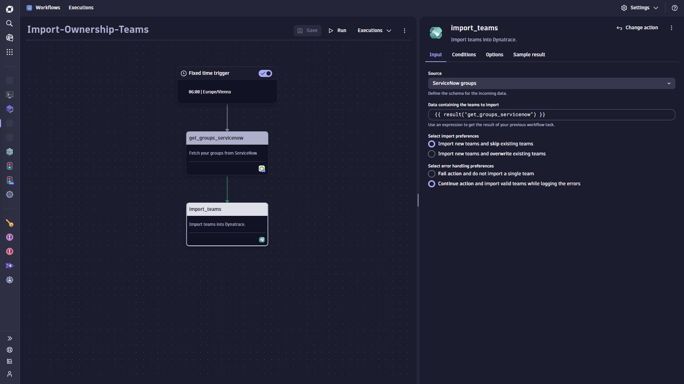Click the data expression input field
This screenshot has width=684, height=384.
pos(551,114)
